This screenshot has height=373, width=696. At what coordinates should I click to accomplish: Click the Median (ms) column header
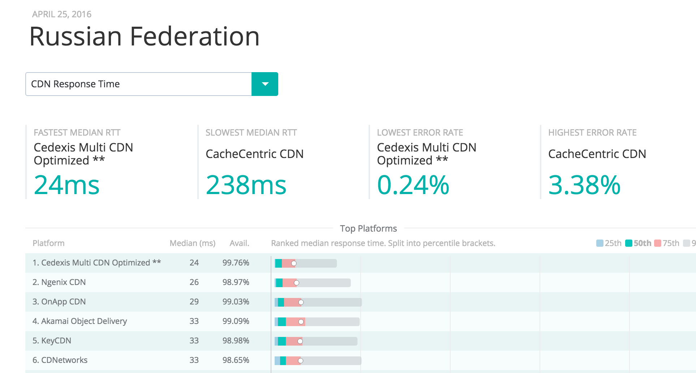point(193,243)
